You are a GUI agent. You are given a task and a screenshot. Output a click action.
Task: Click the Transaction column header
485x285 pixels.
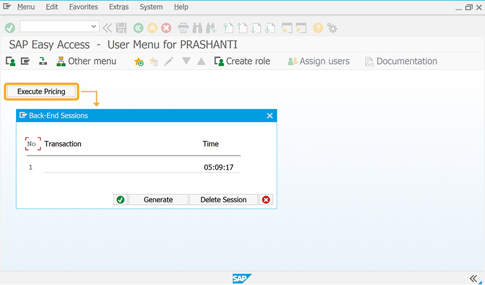63,144
